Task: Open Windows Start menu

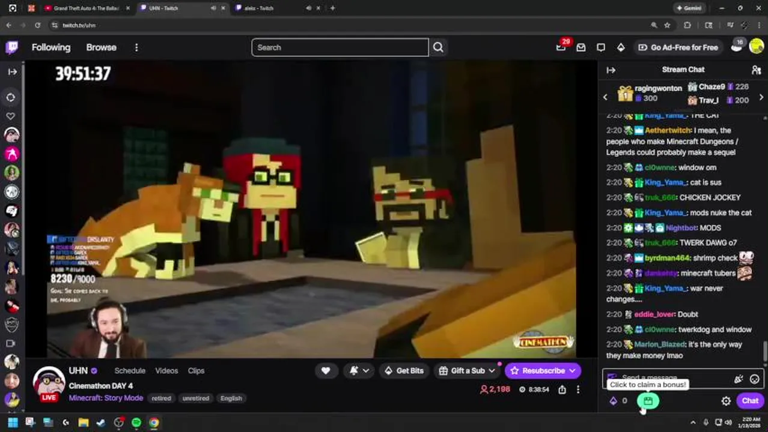Action: [x=13, y=423]
